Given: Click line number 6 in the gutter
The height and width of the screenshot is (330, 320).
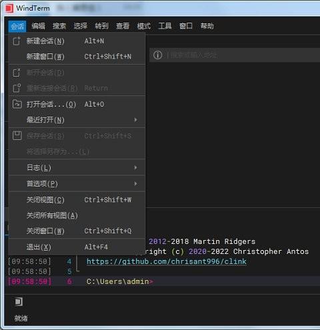Looking at the screenshot, I should 69,281.
